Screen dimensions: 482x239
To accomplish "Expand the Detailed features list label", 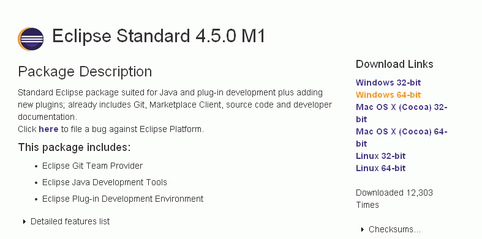I will 70,221.
